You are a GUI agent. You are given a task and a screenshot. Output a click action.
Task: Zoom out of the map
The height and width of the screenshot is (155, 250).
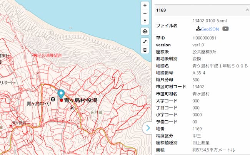pos(145,13)
